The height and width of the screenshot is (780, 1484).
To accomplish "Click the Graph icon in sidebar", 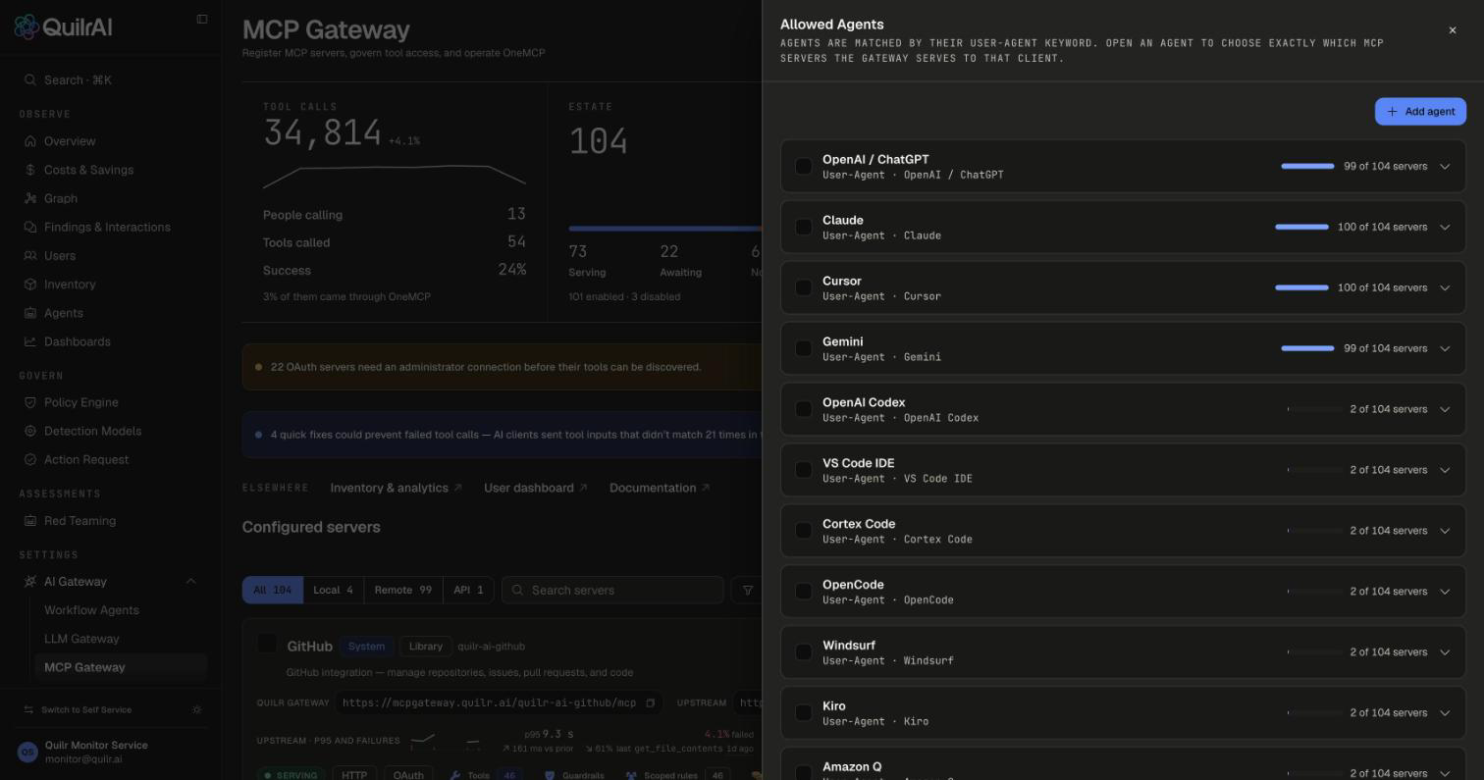I will point(30,198).
